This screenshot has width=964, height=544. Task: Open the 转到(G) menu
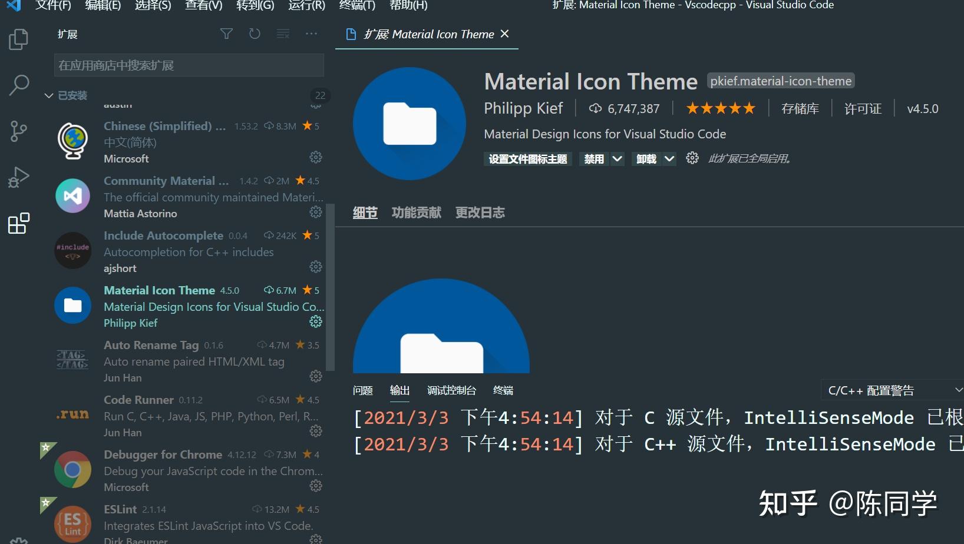point(255,5)
